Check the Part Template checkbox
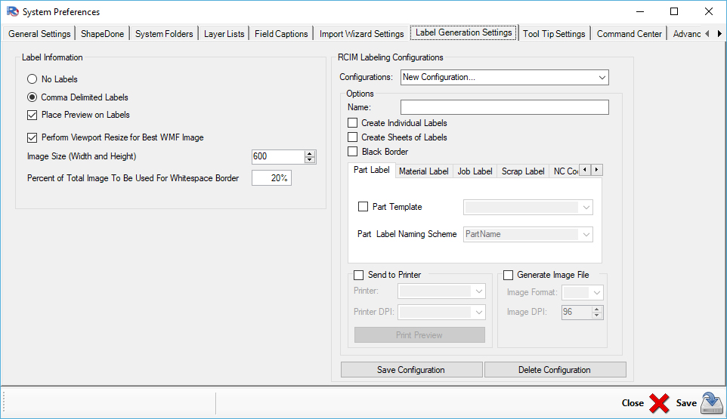 (363, 207)
